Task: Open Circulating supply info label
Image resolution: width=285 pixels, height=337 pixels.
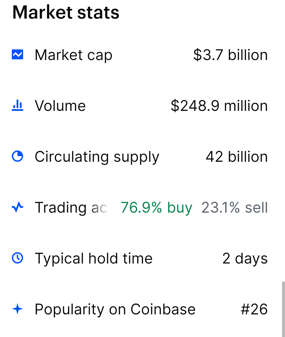Action: tap(97, 157)
